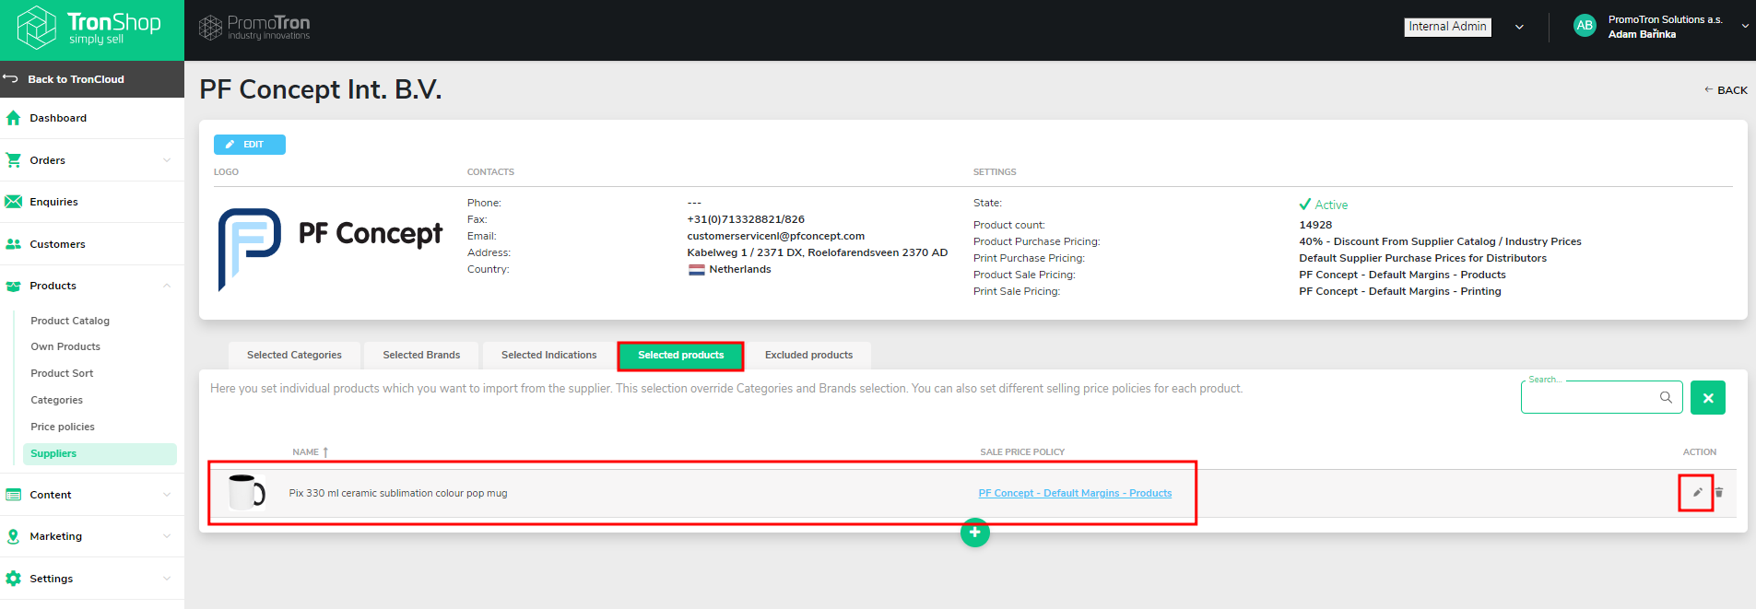Image resolution: width=1756 pixels, height=609 pixels.
Task: Click the Marketing icon in the sidebar
Action: [x=13, y=536]
